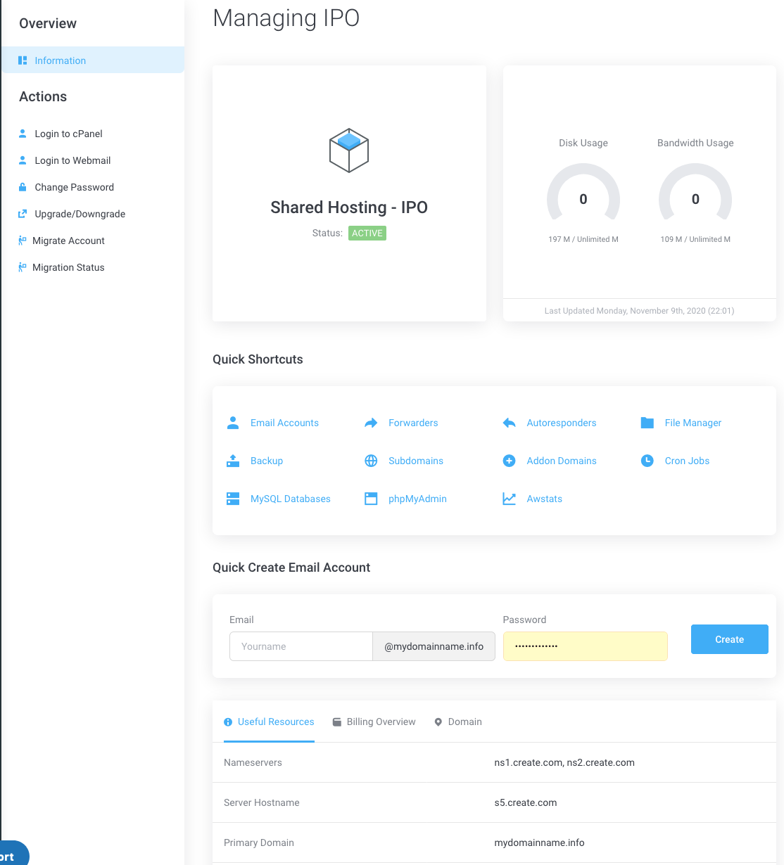Choose Upgrade/Downgrade from Actions menu

tap(80, 214)
